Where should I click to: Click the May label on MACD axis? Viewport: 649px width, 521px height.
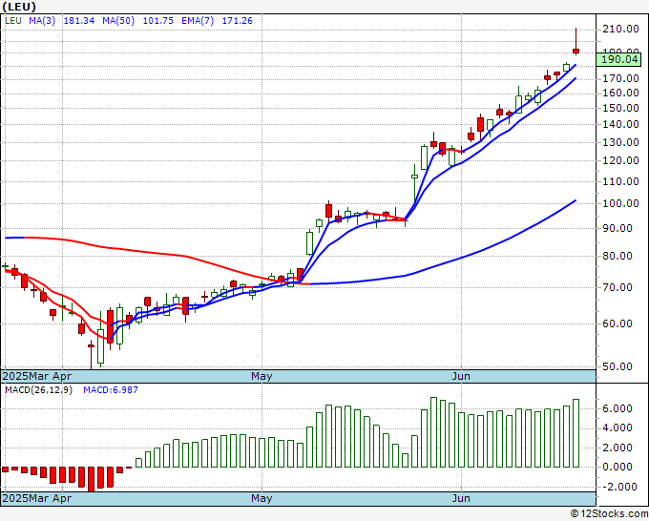coord(262,498)
